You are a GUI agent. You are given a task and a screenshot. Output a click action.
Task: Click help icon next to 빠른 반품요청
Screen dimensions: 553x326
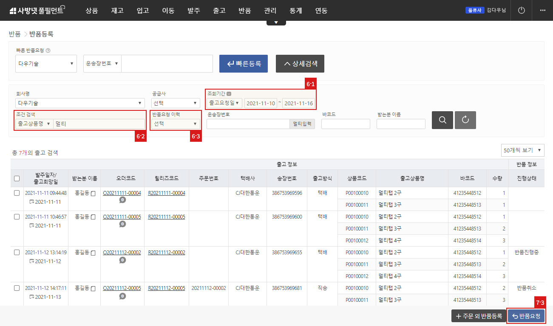click(48, 51)
